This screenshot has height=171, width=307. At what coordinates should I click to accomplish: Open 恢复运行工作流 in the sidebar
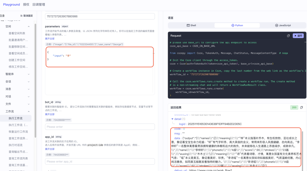pos(18,132)
